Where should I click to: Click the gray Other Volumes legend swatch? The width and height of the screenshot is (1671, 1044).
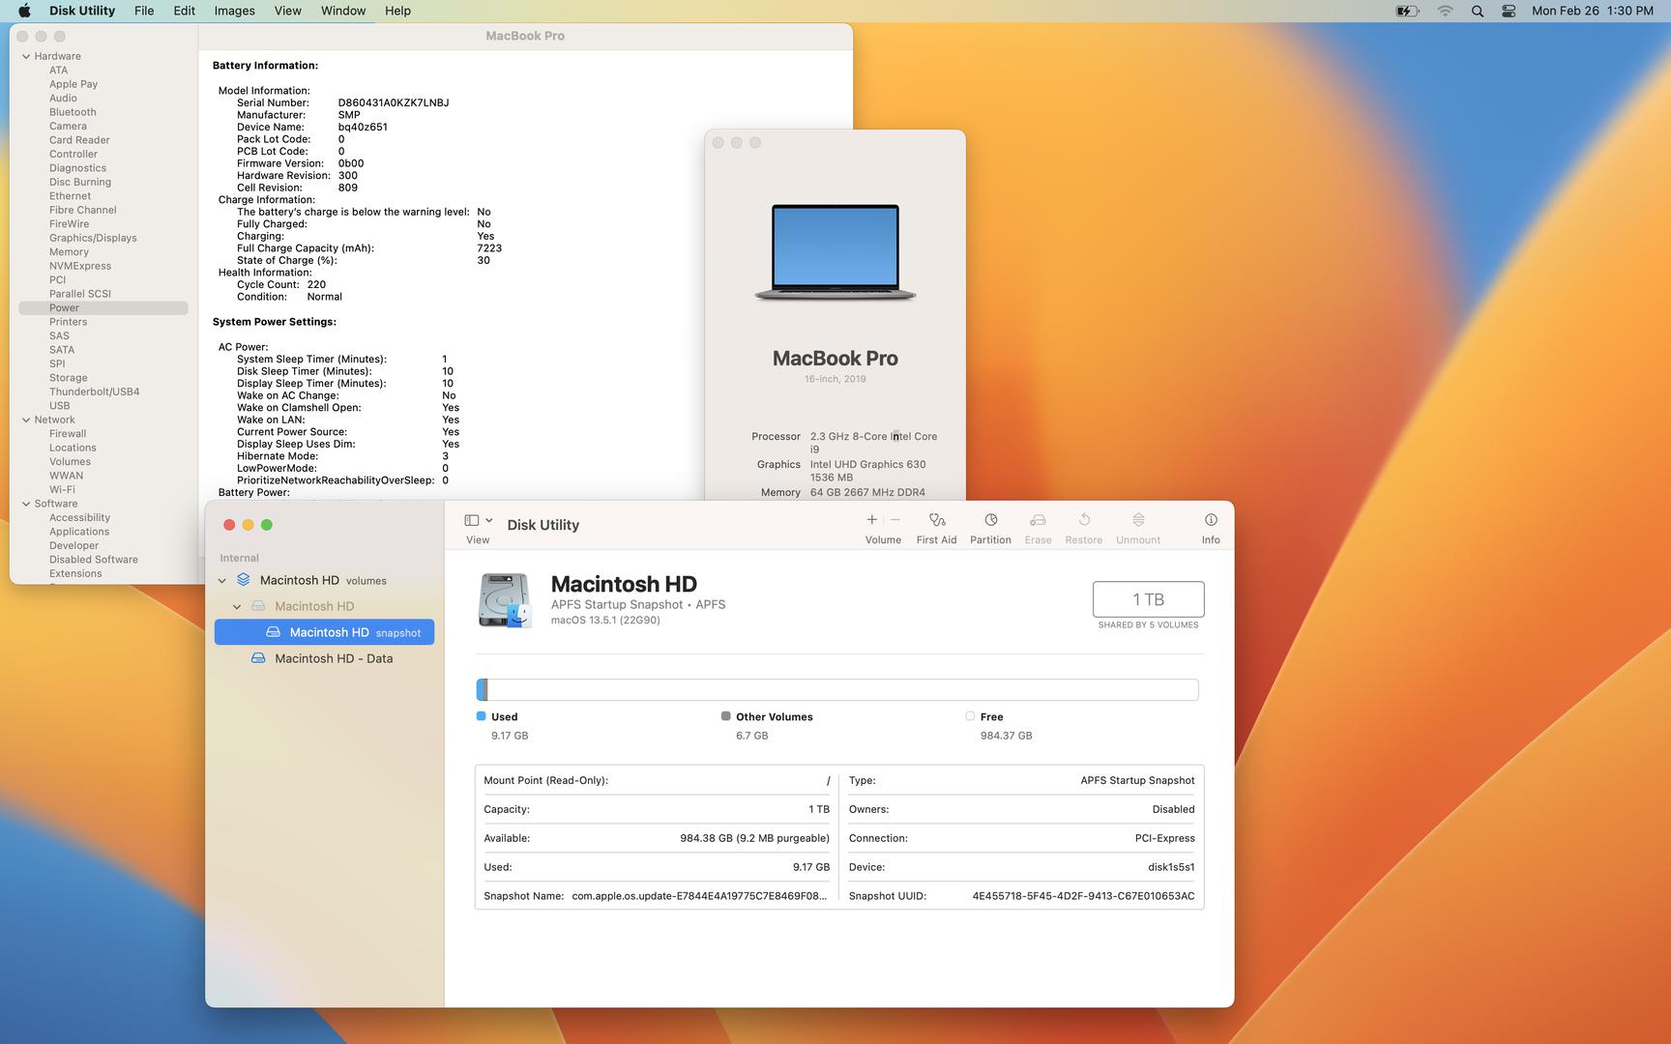pyautogui.click(x=725, y=716)
